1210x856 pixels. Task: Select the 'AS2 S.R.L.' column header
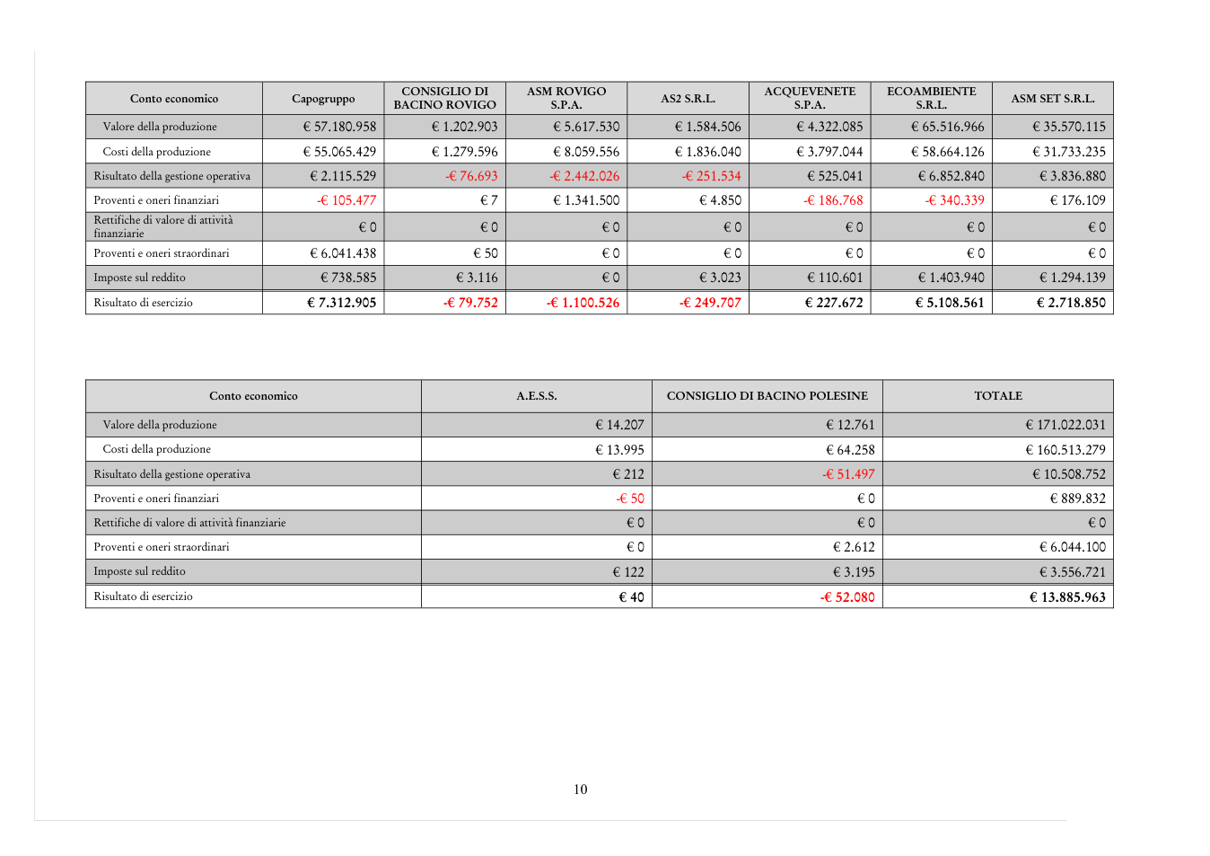point(688,99)
